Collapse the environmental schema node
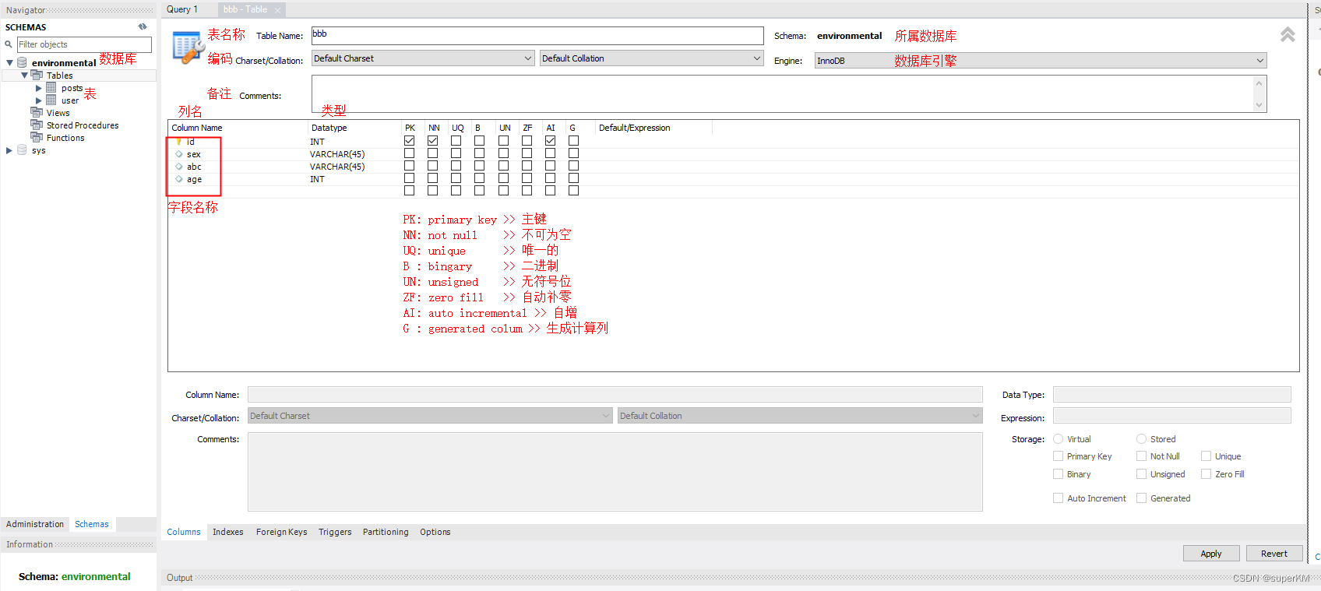Viewport: 1321px width, 591px height. pyautogui.click(x=9, y=62)
